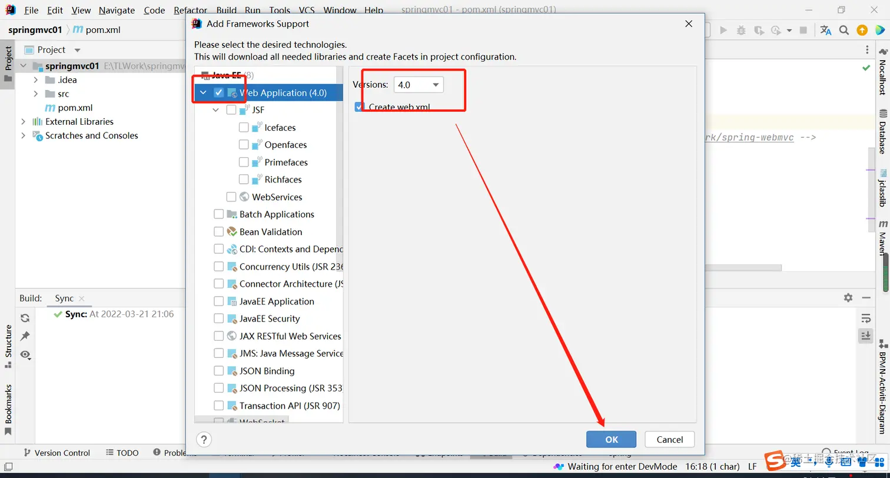Image resolution: width=890 pixels, height=478 pixels.
Task: Open the Project view dropdown arrow
Action: coord(77,50)
